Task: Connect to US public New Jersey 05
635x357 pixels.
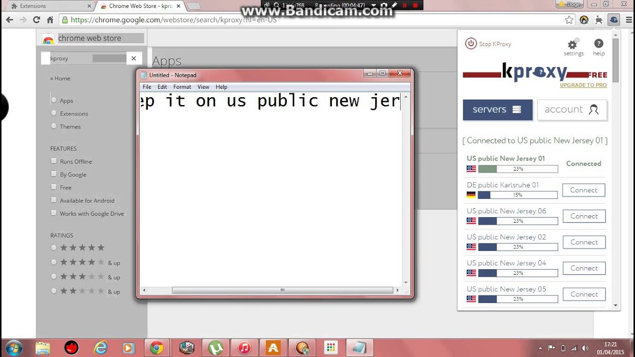Action: coord(584,294)
